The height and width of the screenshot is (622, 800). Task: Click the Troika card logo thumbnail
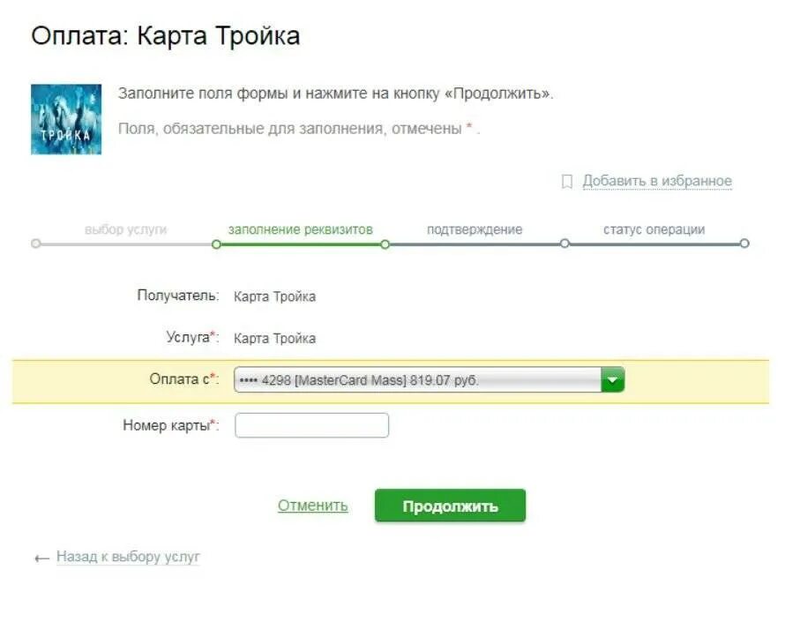coord(66,119)
